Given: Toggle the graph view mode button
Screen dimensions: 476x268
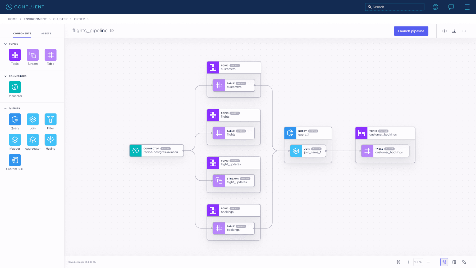Looking at the screenshot, I should pos(444,262).
